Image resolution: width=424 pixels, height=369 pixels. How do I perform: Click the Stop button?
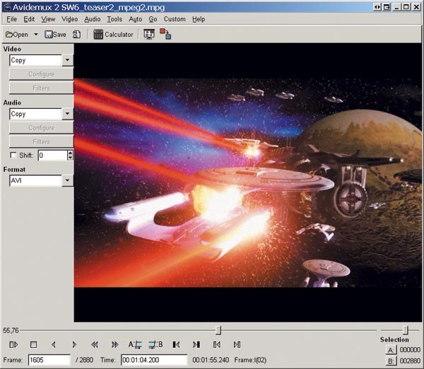tap(33, 345)
